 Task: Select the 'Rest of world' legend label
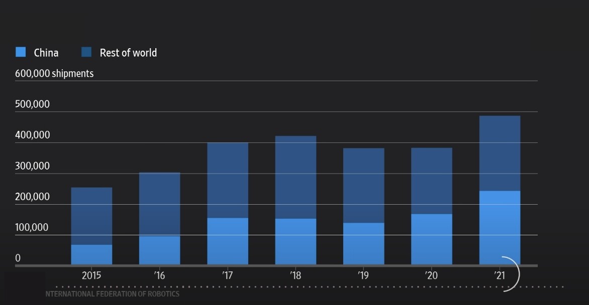pos(128,53)
